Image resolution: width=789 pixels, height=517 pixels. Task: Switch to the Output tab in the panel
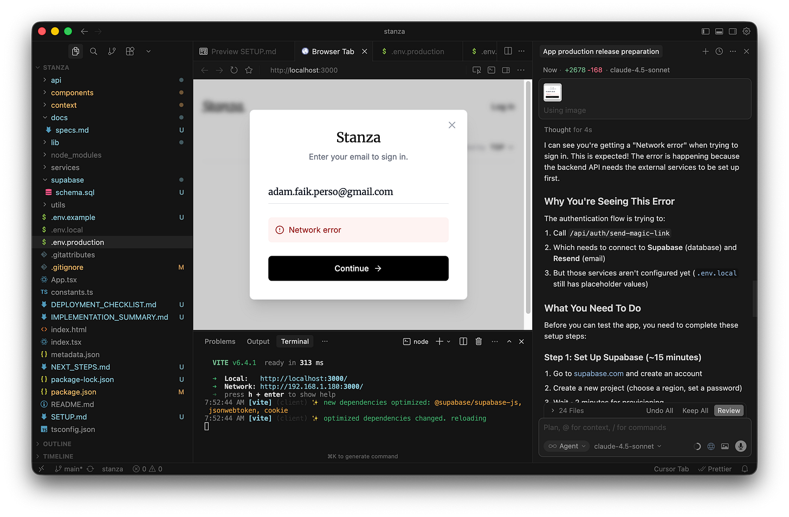258,341
